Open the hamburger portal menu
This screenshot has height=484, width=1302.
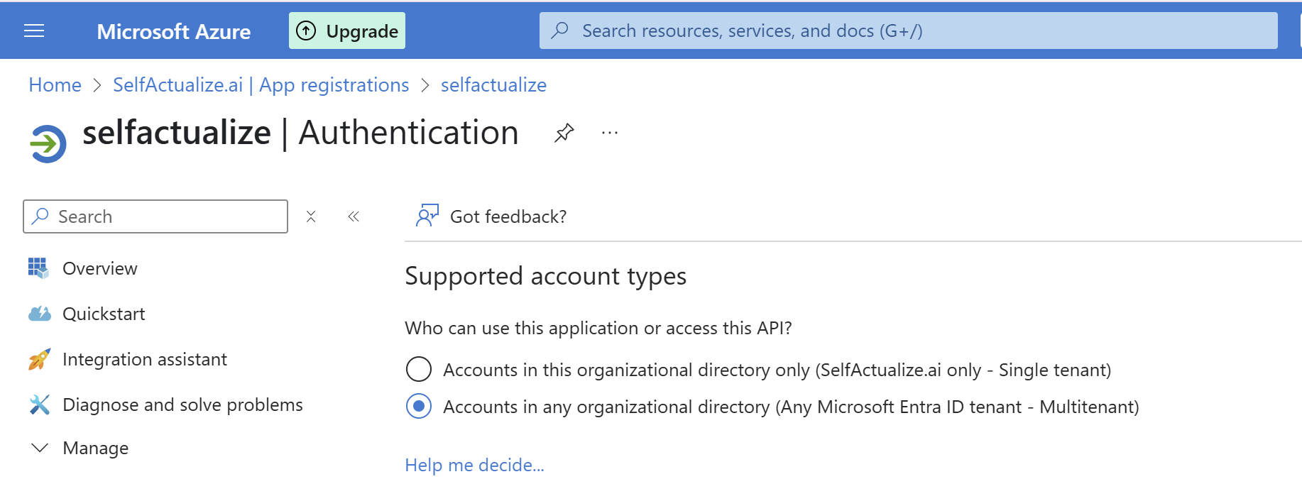[x=34, y=31]
